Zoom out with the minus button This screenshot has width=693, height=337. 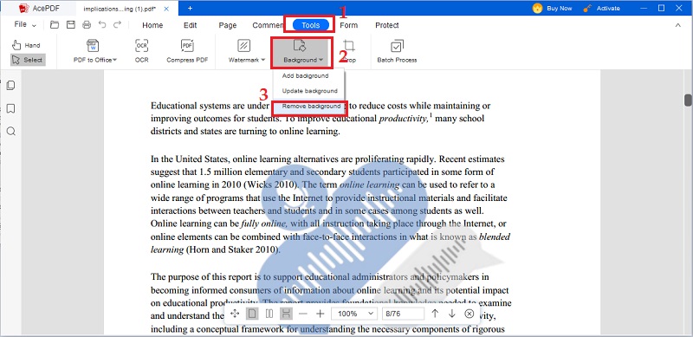302,314
